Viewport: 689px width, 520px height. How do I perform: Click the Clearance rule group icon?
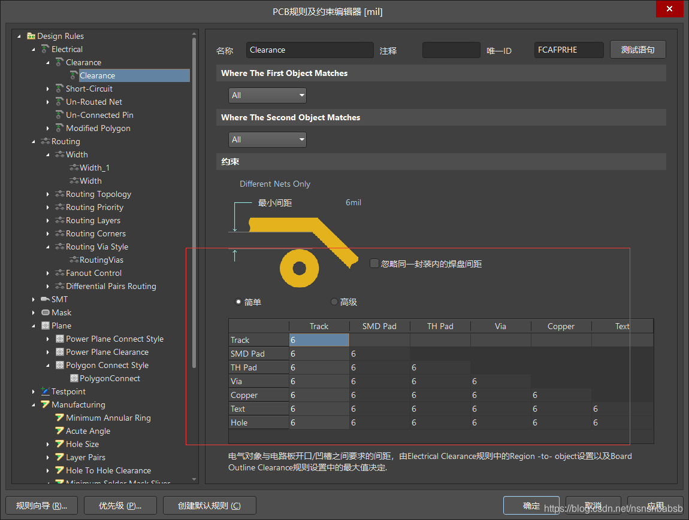tap(59, 62)
